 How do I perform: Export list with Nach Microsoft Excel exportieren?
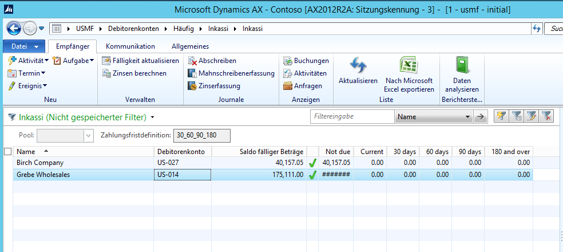click(x=409, y=66)
